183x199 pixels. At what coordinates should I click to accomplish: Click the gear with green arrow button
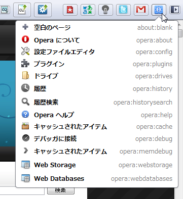(x=43, y=10)
